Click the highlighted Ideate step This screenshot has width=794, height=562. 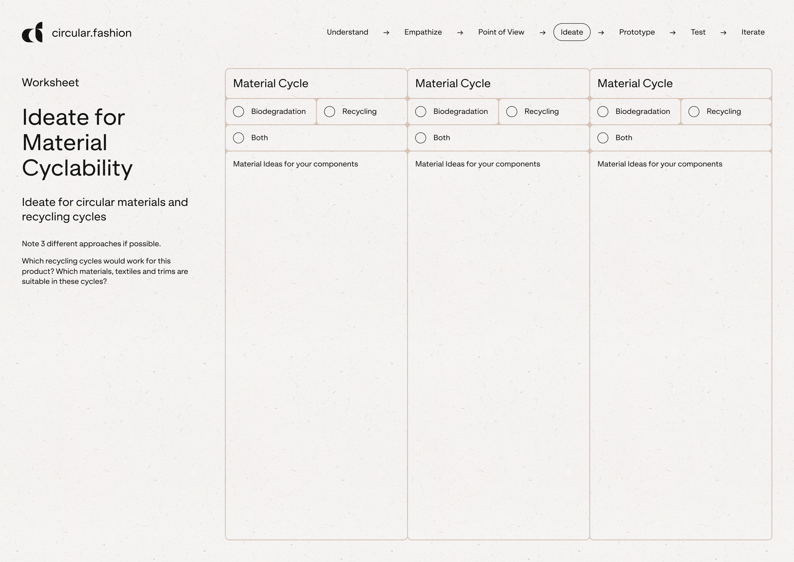point(571,32)
